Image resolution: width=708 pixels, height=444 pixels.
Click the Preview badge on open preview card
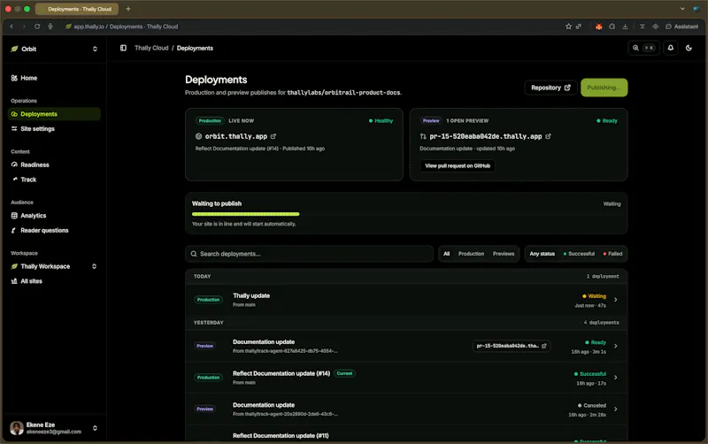pos(431,120)
